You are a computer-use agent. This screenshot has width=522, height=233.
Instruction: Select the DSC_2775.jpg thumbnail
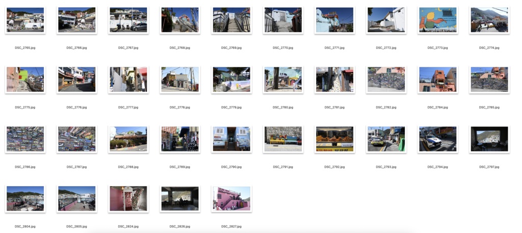[x=25, y=80]
